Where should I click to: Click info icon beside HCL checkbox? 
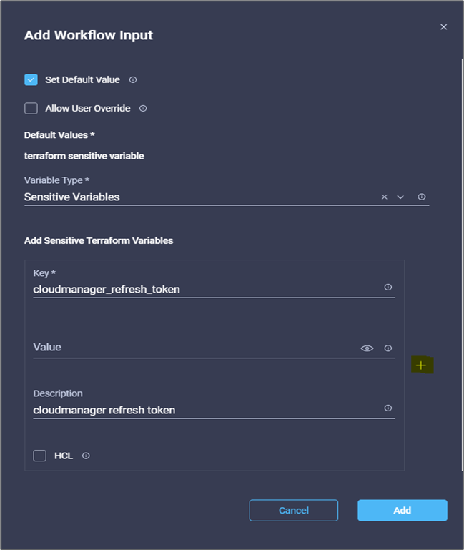[x=86, y=456]
